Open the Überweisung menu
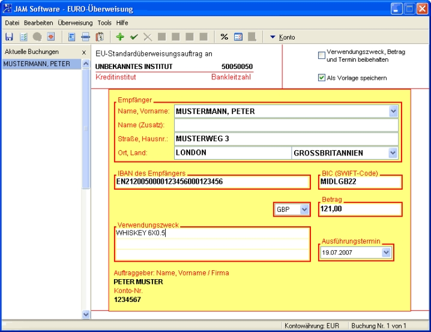The image size is (431, 332). click(75, 23)
